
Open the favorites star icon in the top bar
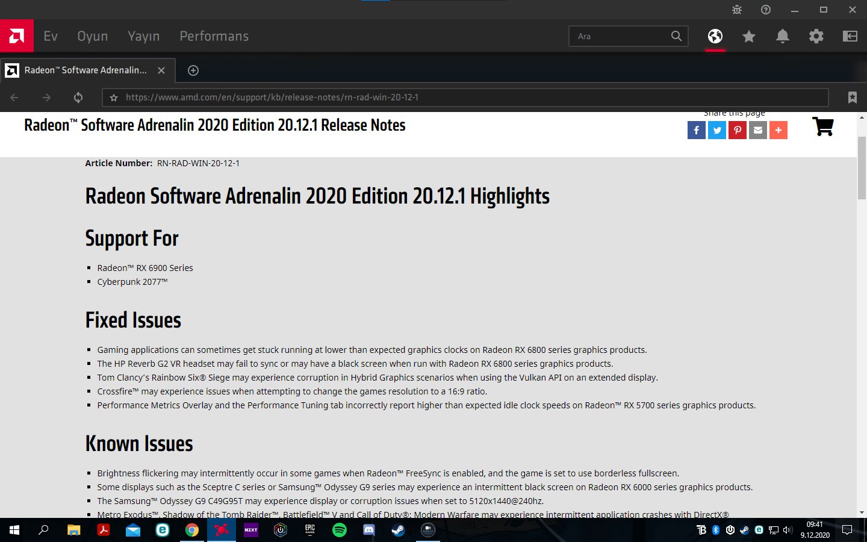tap(749, 36)
